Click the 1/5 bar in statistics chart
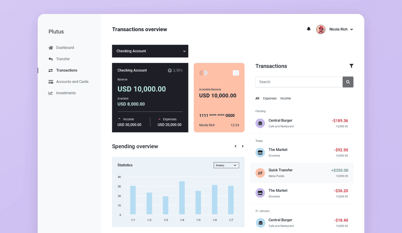The height and width of the screenshot is (233, 402). (x=198, y=203)
